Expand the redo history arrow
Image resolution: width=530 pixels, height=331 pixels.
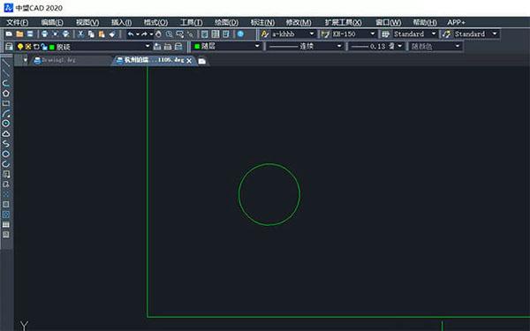click(x=151, y=34)
